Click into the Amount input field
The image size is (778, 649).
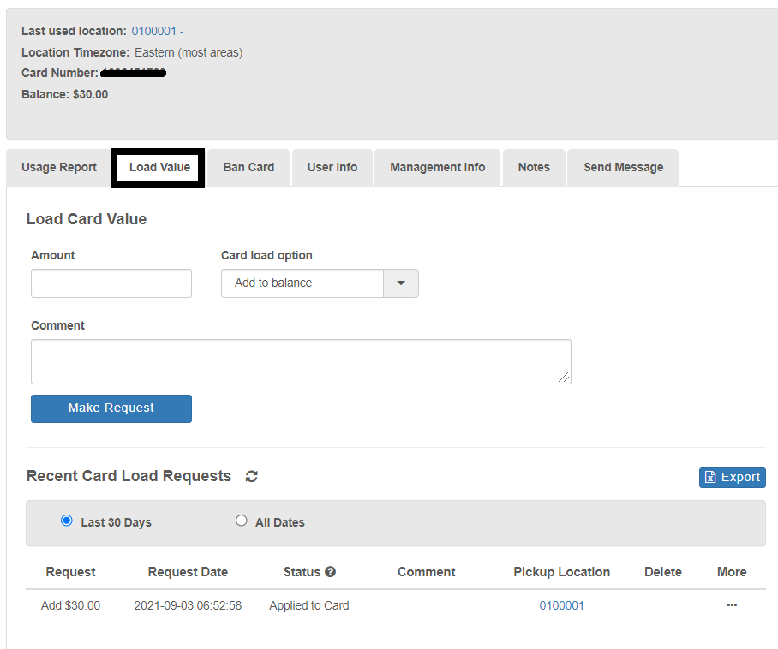pyautogui.click(x=111, y=283)
